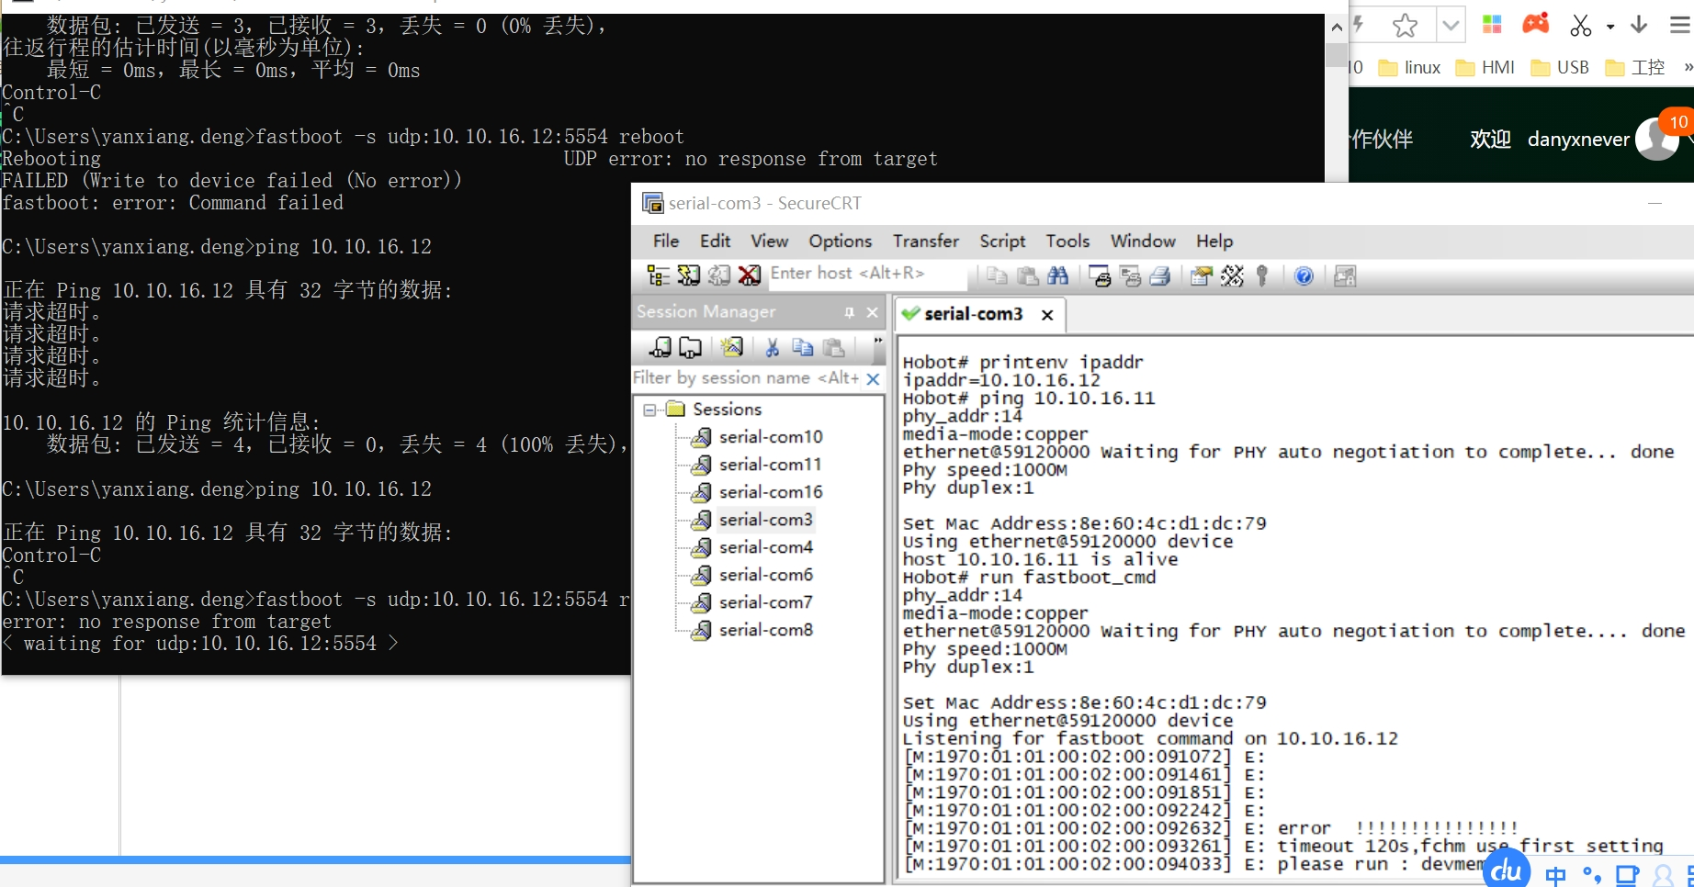The image size is (1694, 887).
Task: Click the Disconnect icon with red X
Action: pyautogui.click(x=750, y=275)
